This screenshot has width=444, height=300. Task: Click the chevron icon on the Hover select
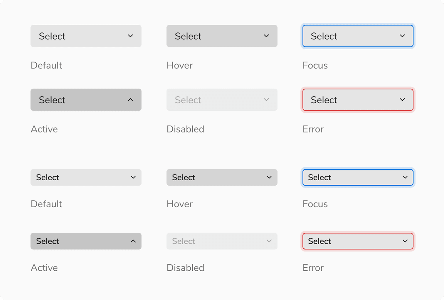click(x=266, y=36)
